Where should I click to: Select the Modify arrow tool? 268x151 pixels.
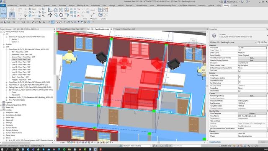(3, 12)
